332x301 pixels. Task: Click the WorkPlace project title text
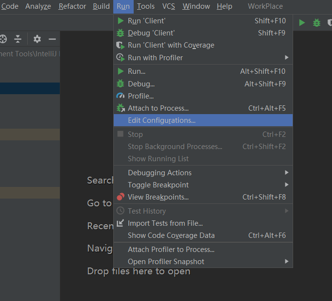[265, 6]
